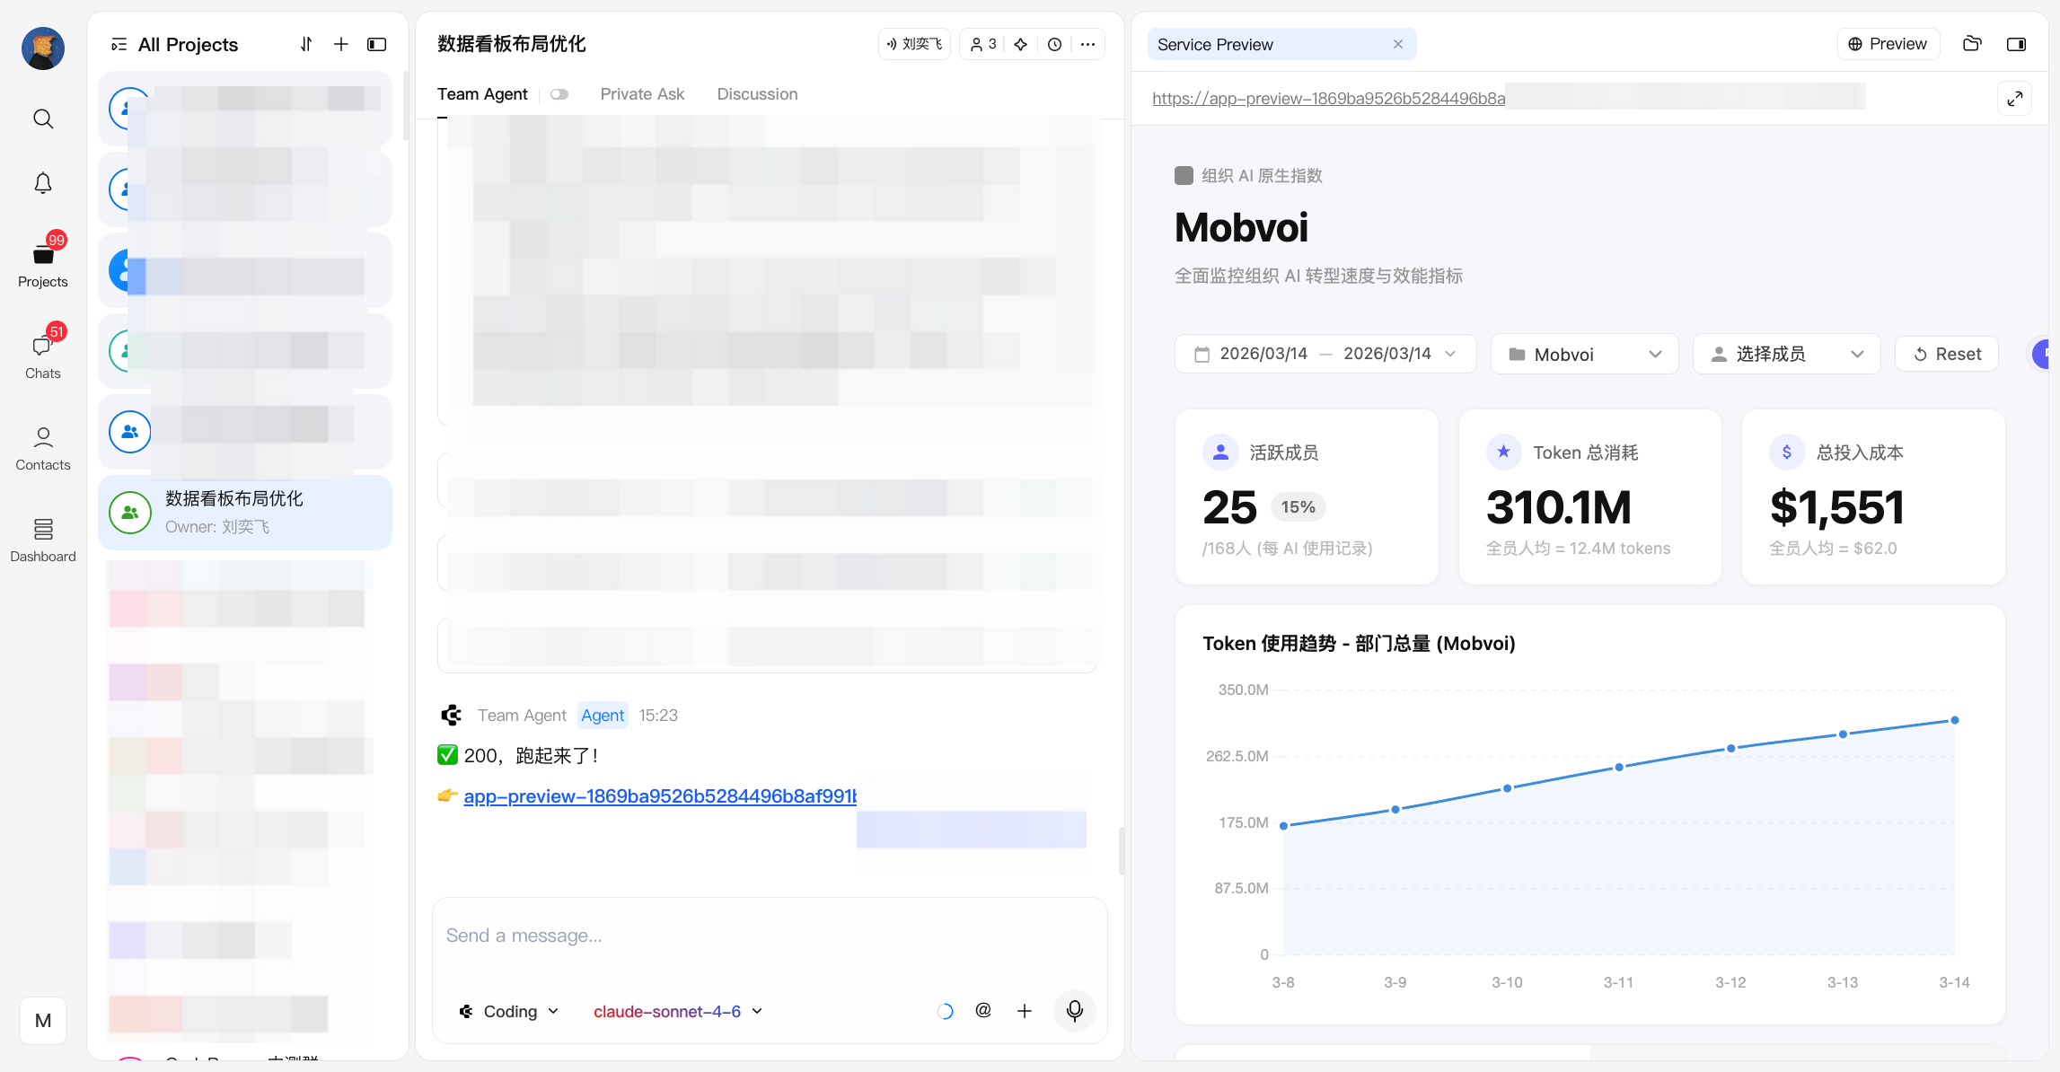Click the 3-8 data point on chart

click(x=1284, y=825)
